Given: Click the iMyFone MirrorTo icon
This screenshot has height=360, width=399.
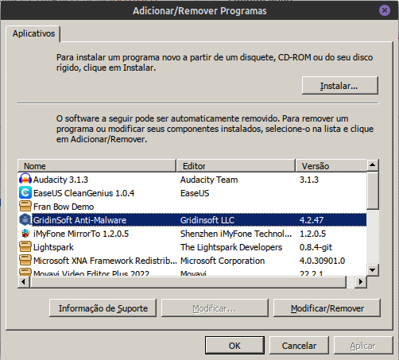Looking at the screenshot, I should coord(25,234).
